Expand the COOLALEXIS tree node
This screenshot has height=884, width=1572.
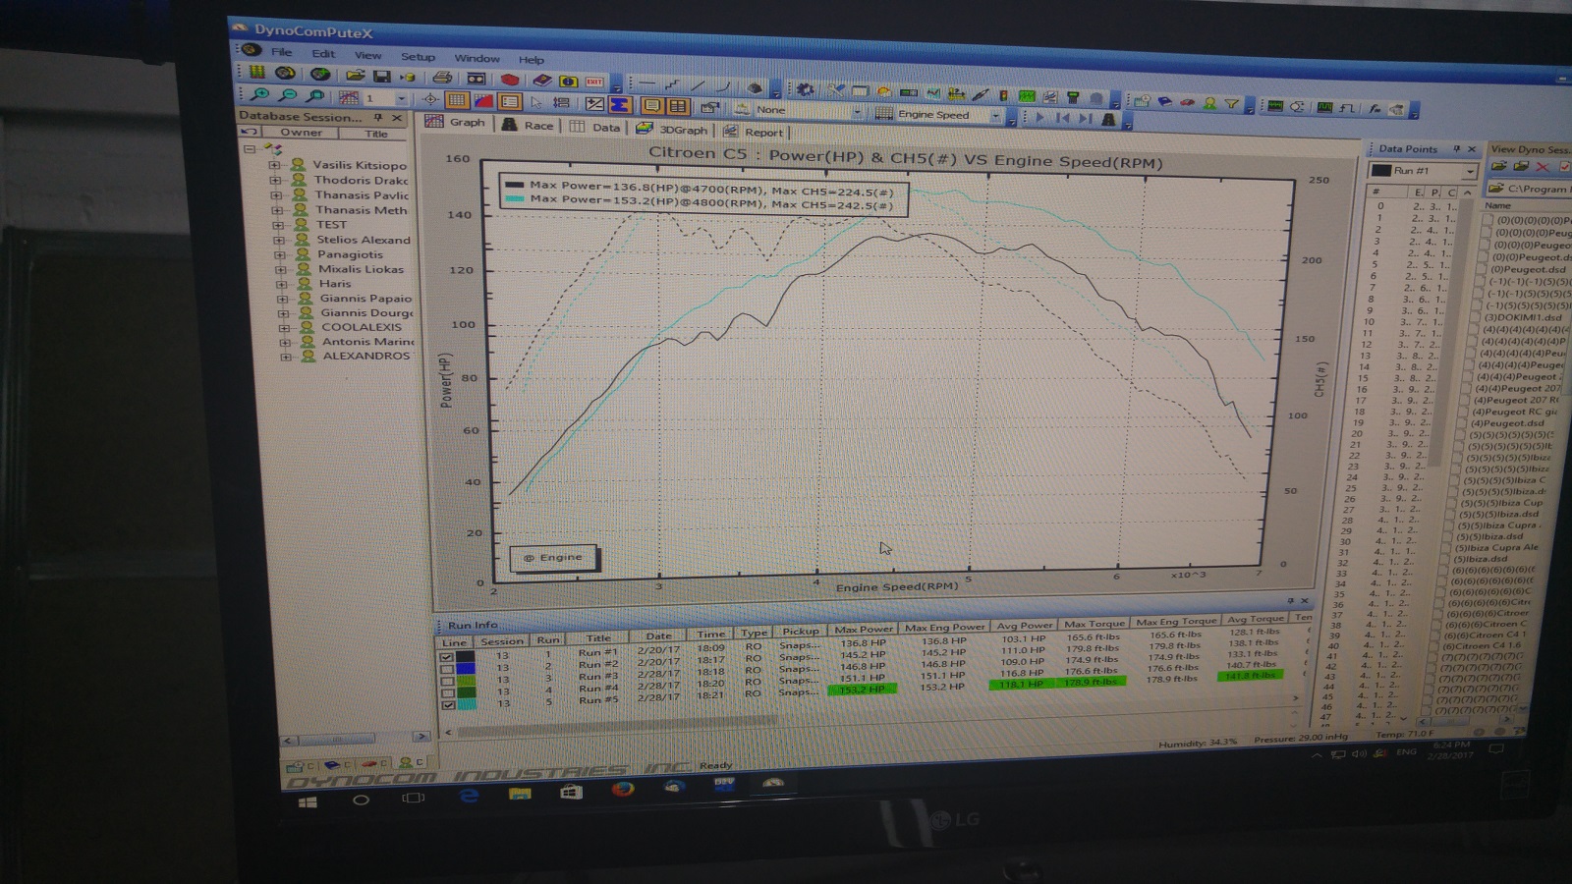point(284,327)
